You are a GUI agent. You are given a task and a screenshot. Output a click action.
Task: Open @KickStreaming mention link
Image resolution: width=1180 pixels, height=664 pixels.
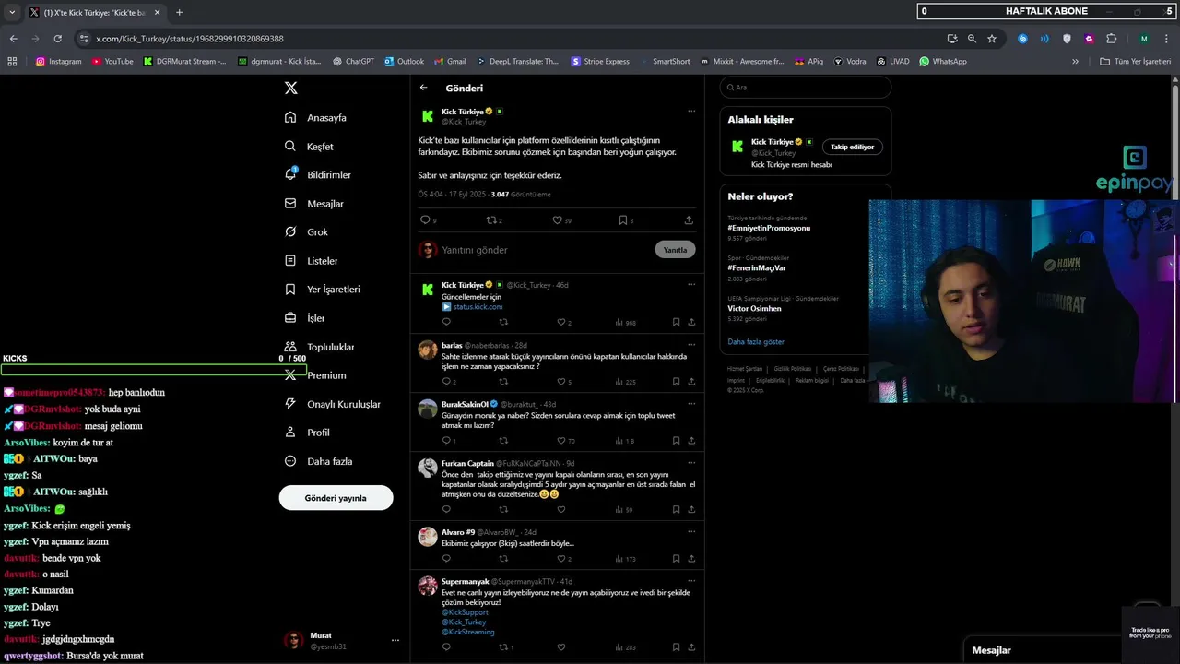(x=468, y=632)
